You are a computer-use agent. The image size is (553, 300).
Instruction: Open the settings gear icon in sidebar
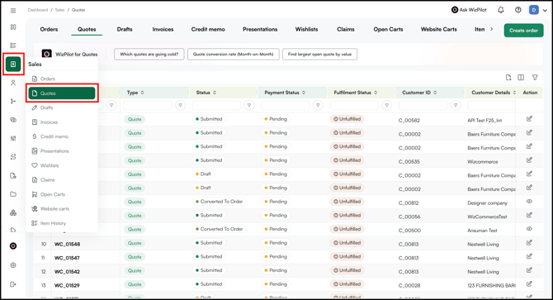click(x=13, y=265)
